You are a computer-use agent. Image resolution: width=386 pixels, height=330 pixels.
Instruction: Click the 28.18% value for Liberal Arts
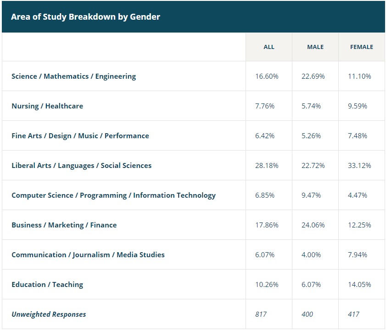pos(267,166)
